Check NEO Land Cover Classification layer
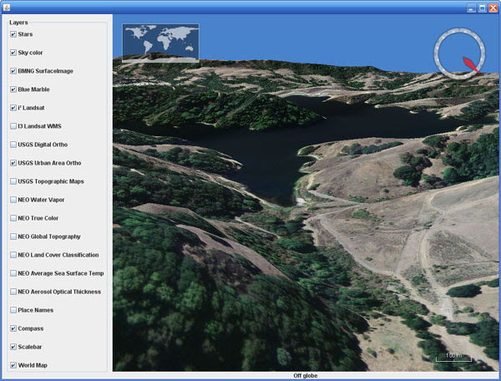The width and height of the screenshot is (501, 381). tap(13, 255)
